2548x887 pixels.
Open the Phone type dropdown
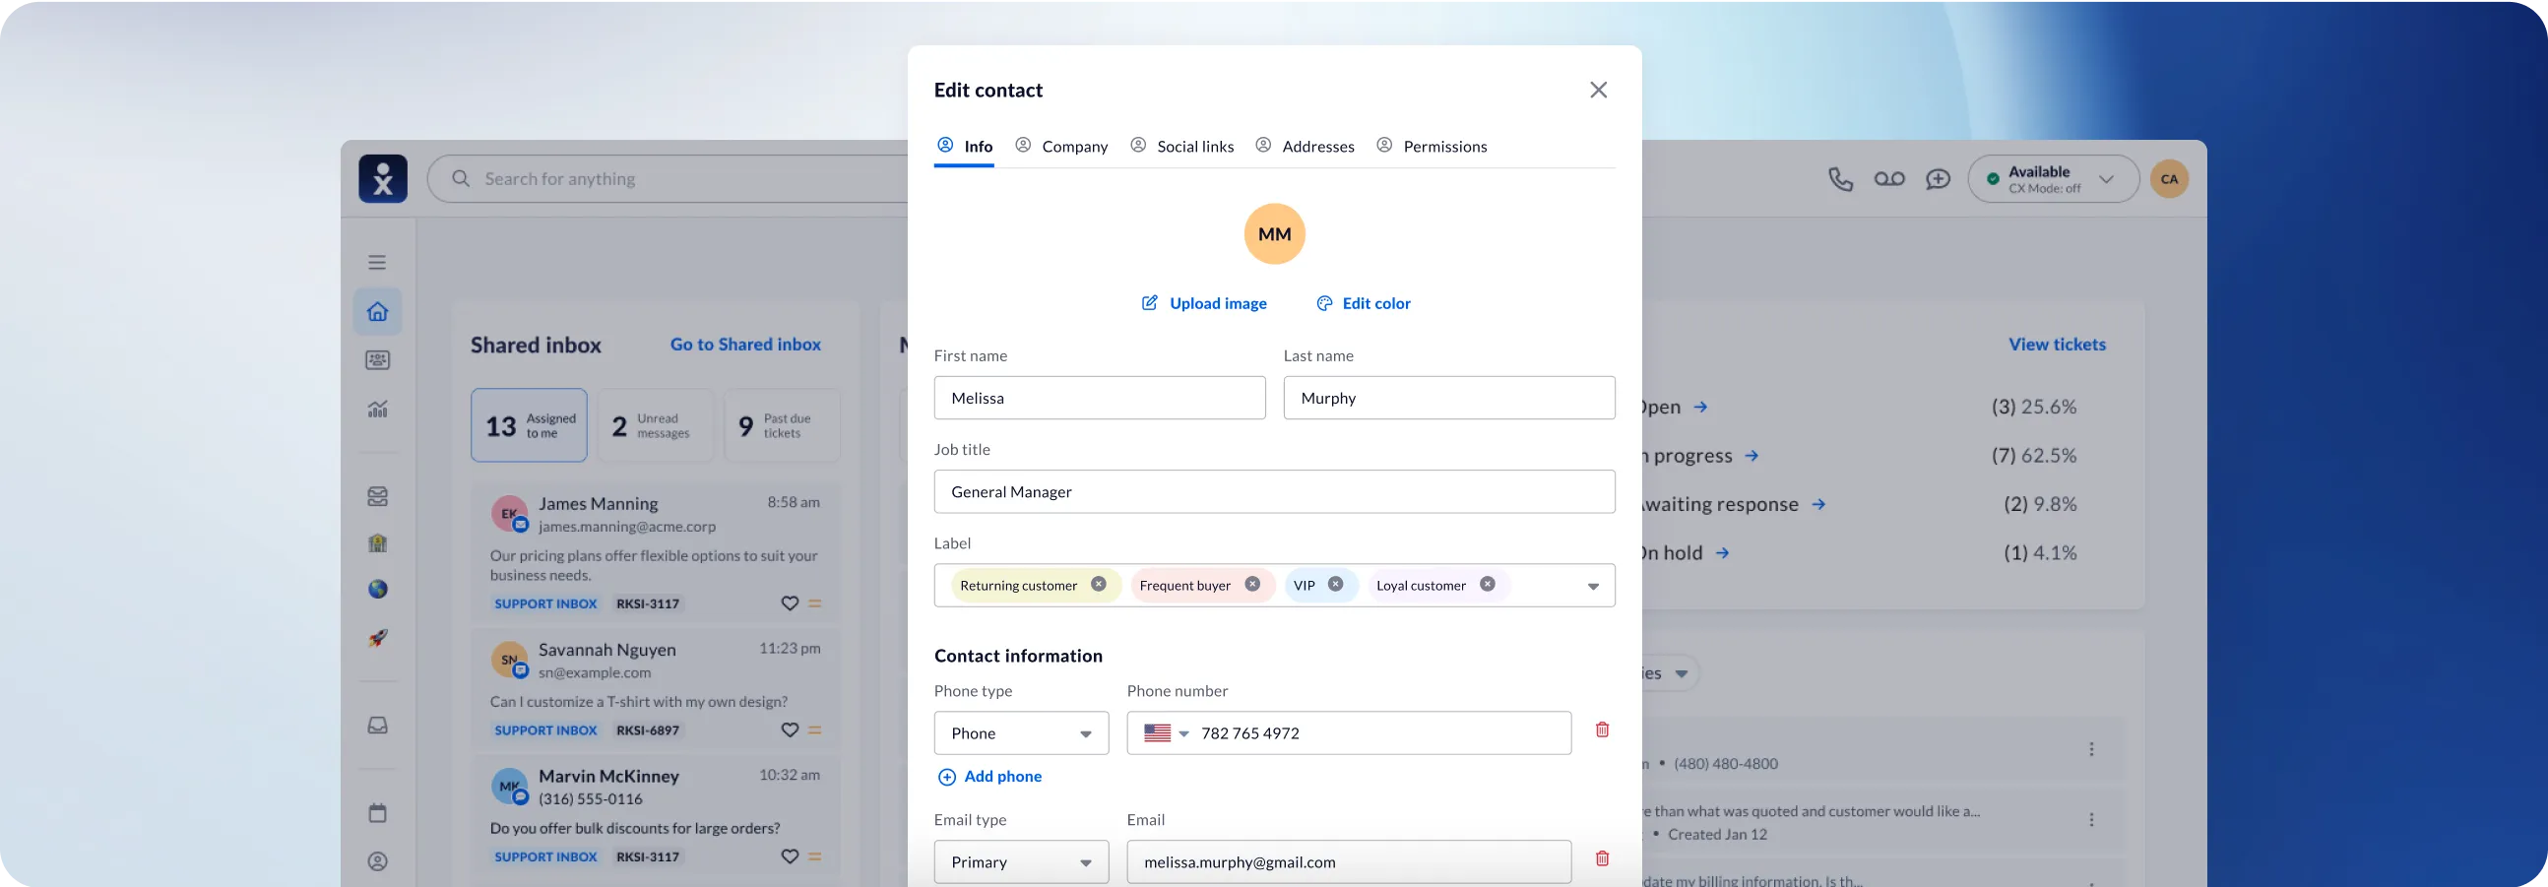[1021, 732]
